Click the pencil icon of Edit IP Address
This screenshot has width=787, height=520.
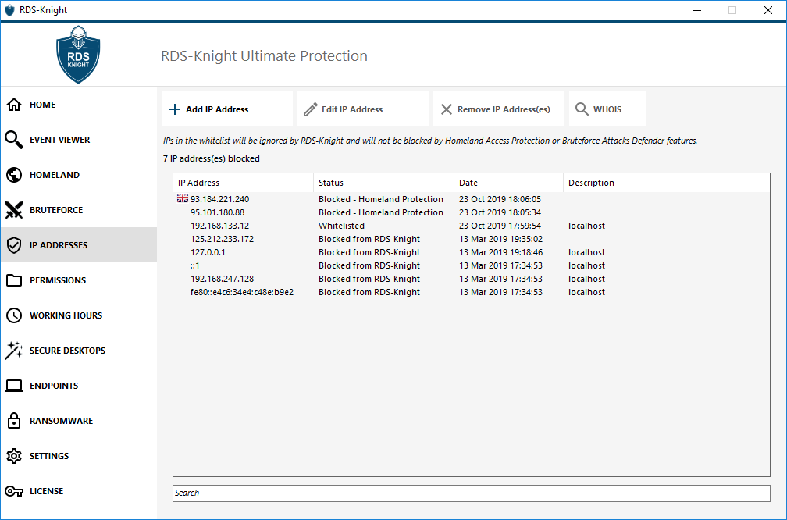point(311,109)
